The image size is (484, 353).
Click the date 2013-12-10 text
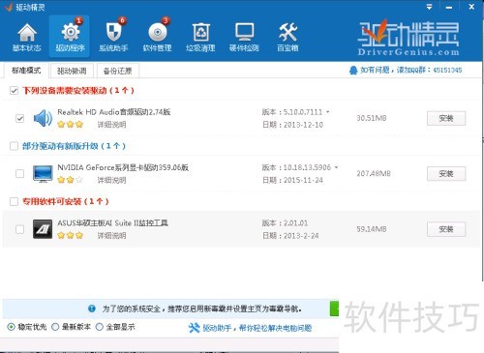click(x=303, y=125)
